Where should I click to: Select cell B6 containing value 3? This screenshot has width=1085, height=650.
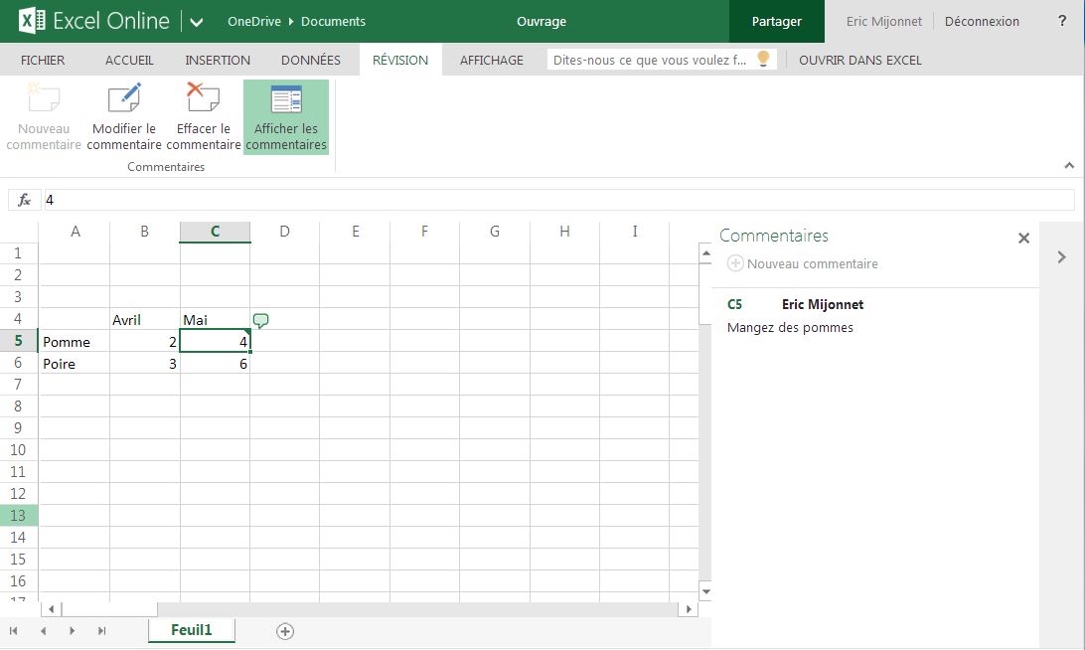(145, 364)
